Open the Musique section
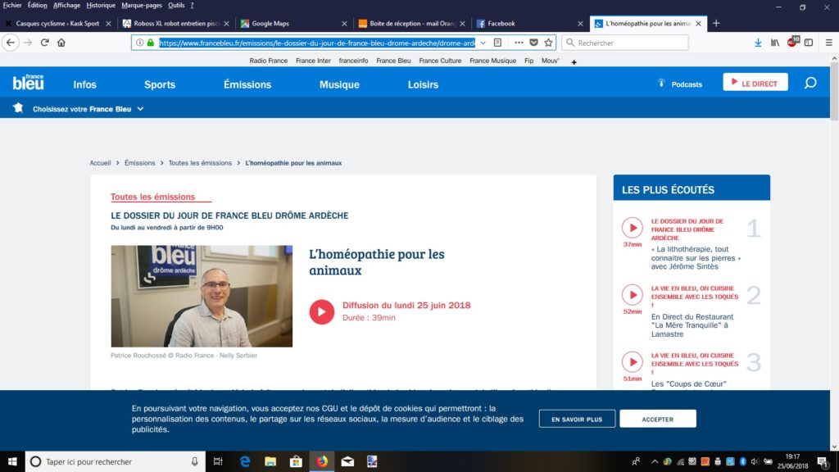This screenshot has height=472, width=839. (339, 84)
